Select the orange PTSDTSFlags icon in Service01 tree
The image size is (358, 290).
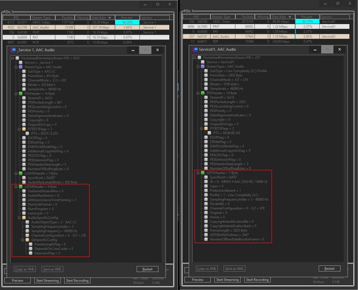point(206,128)
